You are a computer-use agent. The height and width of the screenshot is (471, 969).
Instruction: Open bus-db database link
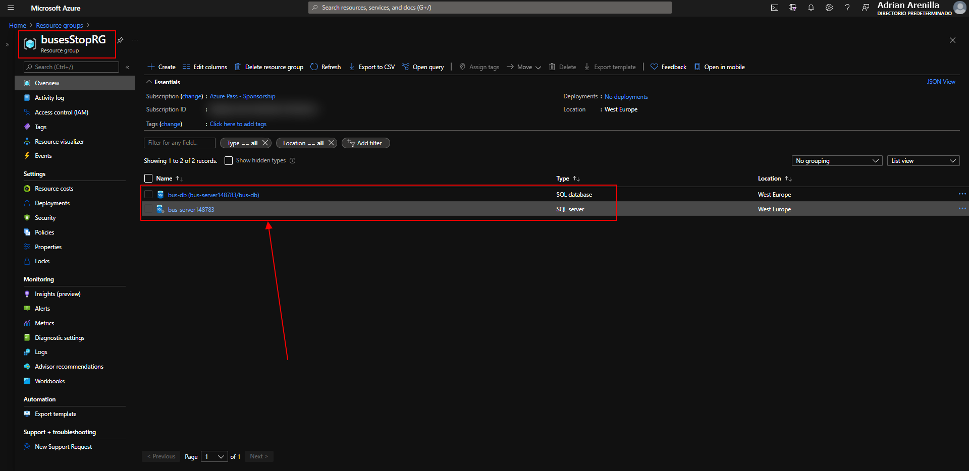[213, 195]
